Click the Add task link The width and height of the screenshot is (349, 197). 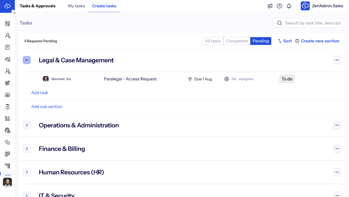click(x=40, y=93)
